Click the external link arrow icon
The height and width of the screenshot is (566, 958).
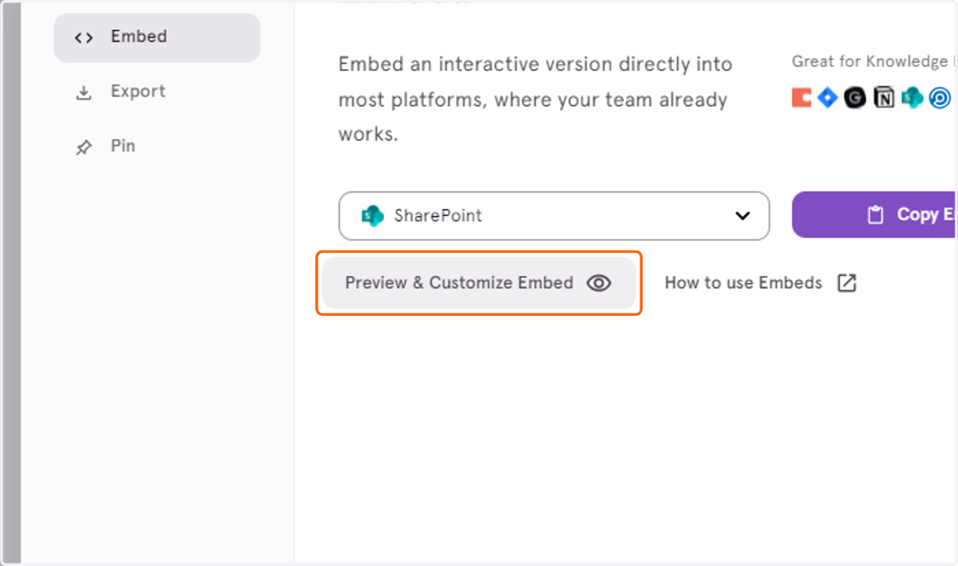[x=846, y=283]
